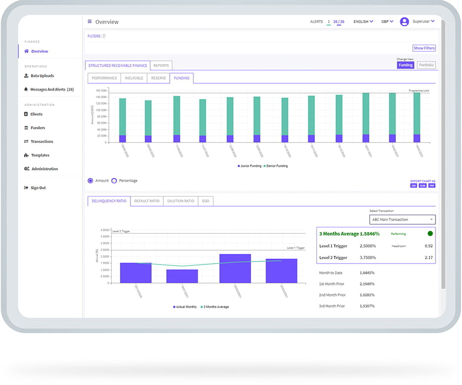Export funding chart as CSV
Viewport: 462px width, 385px height.
[413, 186]
